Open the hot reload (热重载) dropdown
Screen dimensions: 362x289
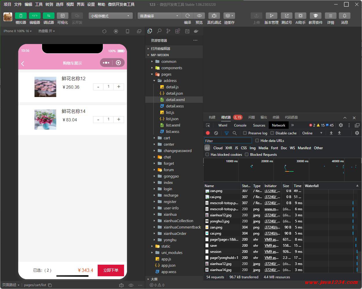tap(46, 31)
